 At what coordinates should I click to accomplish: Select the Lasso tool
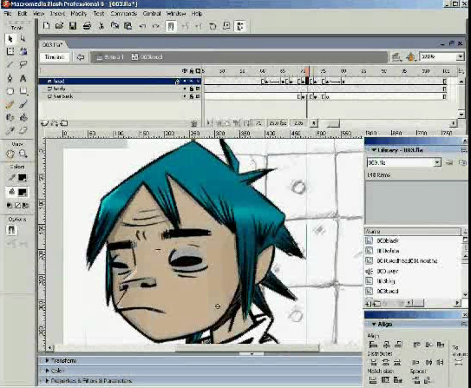click(23, 64)
